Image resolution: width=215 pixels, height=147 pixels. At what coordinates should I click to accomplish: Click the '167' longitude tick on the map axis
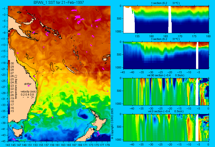coord(74,145)
